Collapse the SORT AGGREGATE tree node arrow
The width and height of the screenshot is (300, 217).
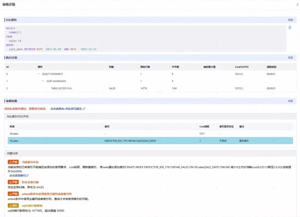point(43,81)
